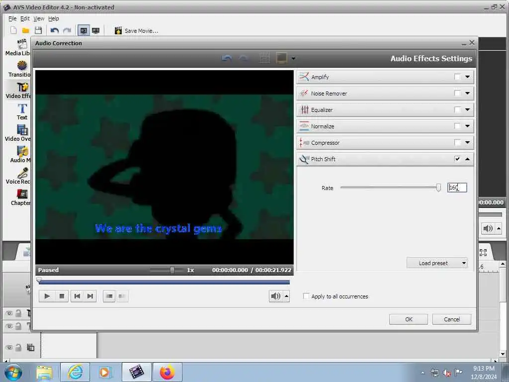The height and width of the screenshot is (382, 509).
Task: Expand the Compressor settings arrow
Action: [467, 143]
